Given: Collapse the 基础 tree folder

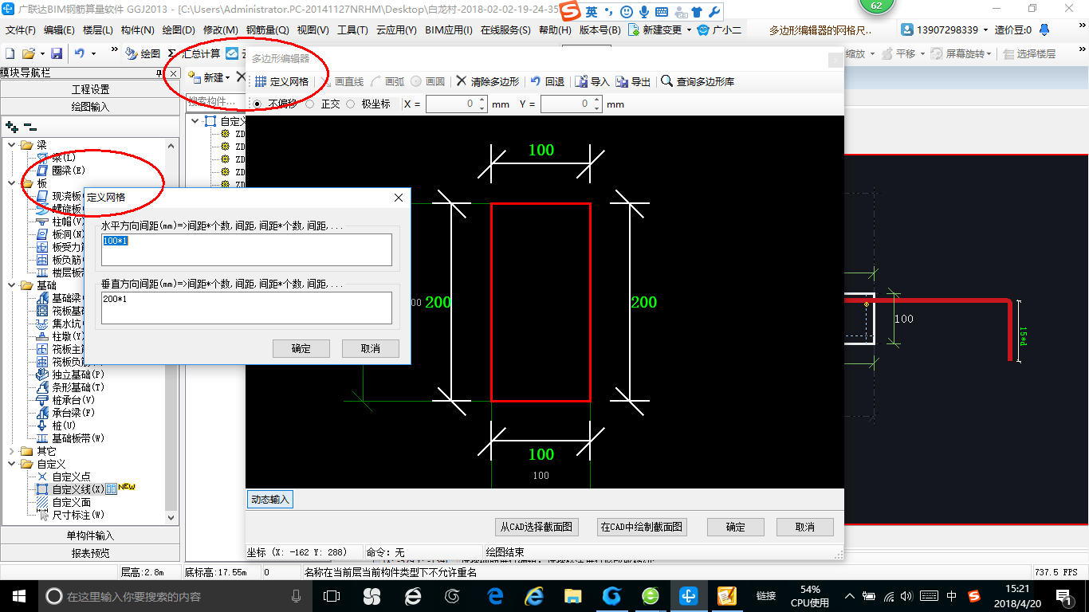Looking at the screenshot, I should (x=11, y=285).
